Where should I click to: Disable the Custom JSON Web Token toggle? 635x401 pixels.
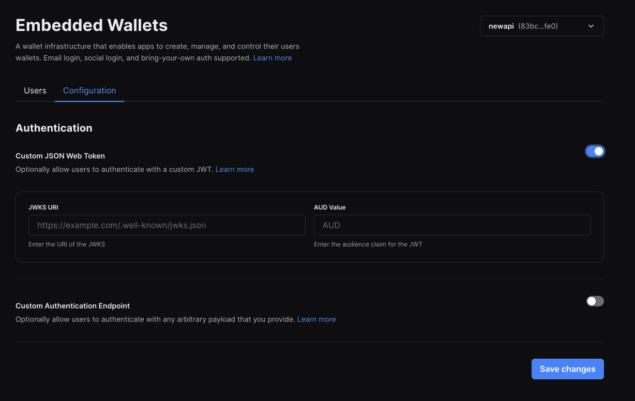595,151
